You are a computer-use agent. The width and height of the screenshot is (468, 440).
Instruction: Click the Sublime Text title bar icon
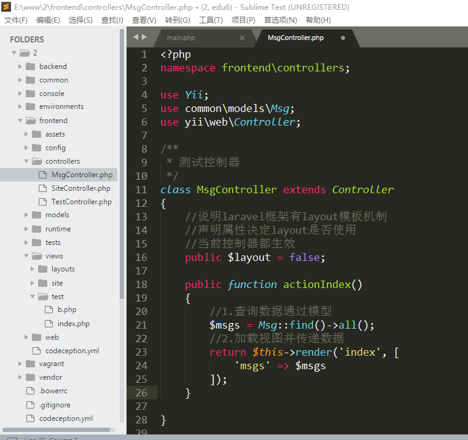6,7
